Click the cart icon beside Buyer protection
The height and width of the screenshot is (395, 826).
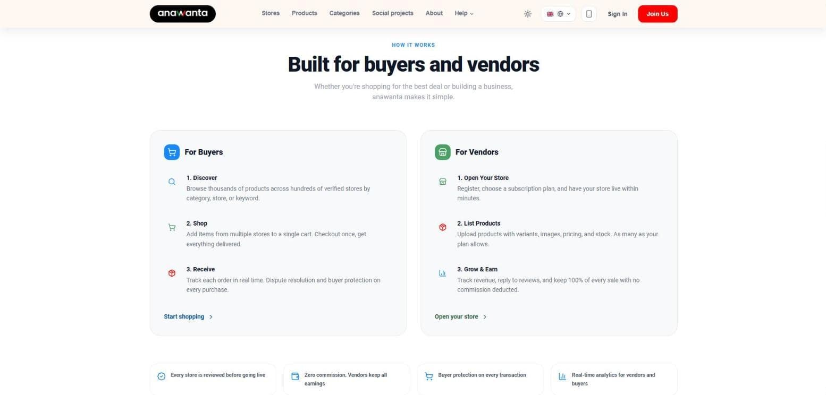click(429, 376)
